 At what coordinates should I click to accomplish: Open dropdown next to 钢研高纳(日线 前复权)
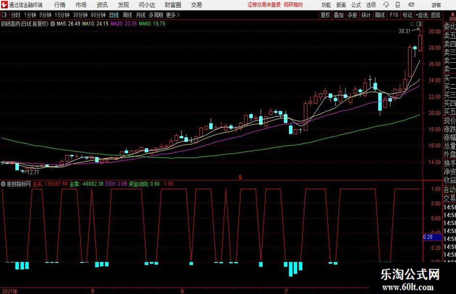[53, 24]
